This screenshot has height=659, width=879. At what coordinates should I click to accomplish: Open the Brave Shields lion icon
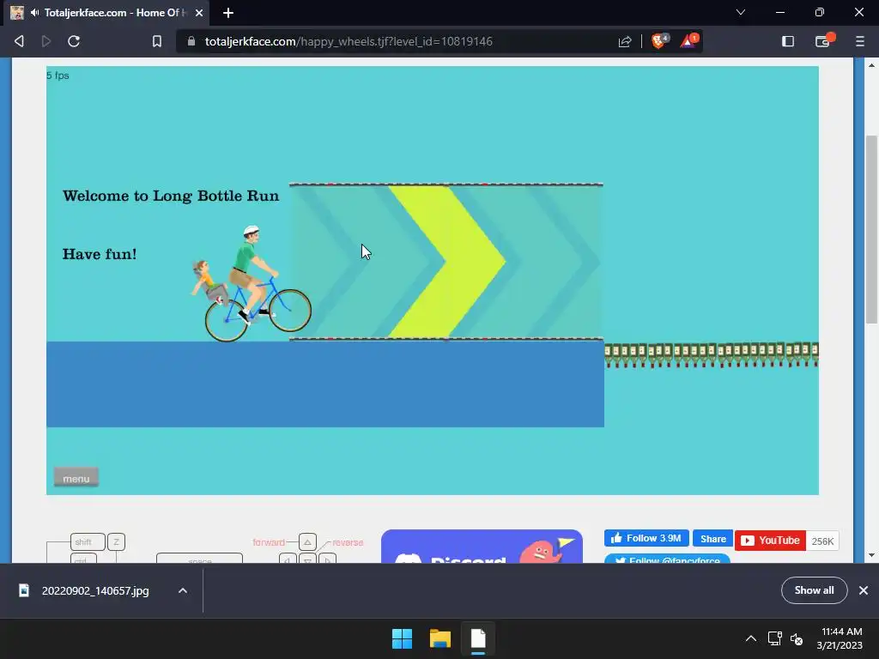[660, 41]
